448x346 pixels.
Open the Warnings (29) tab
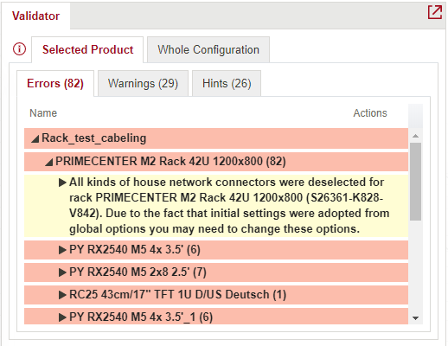click(143, 83)
